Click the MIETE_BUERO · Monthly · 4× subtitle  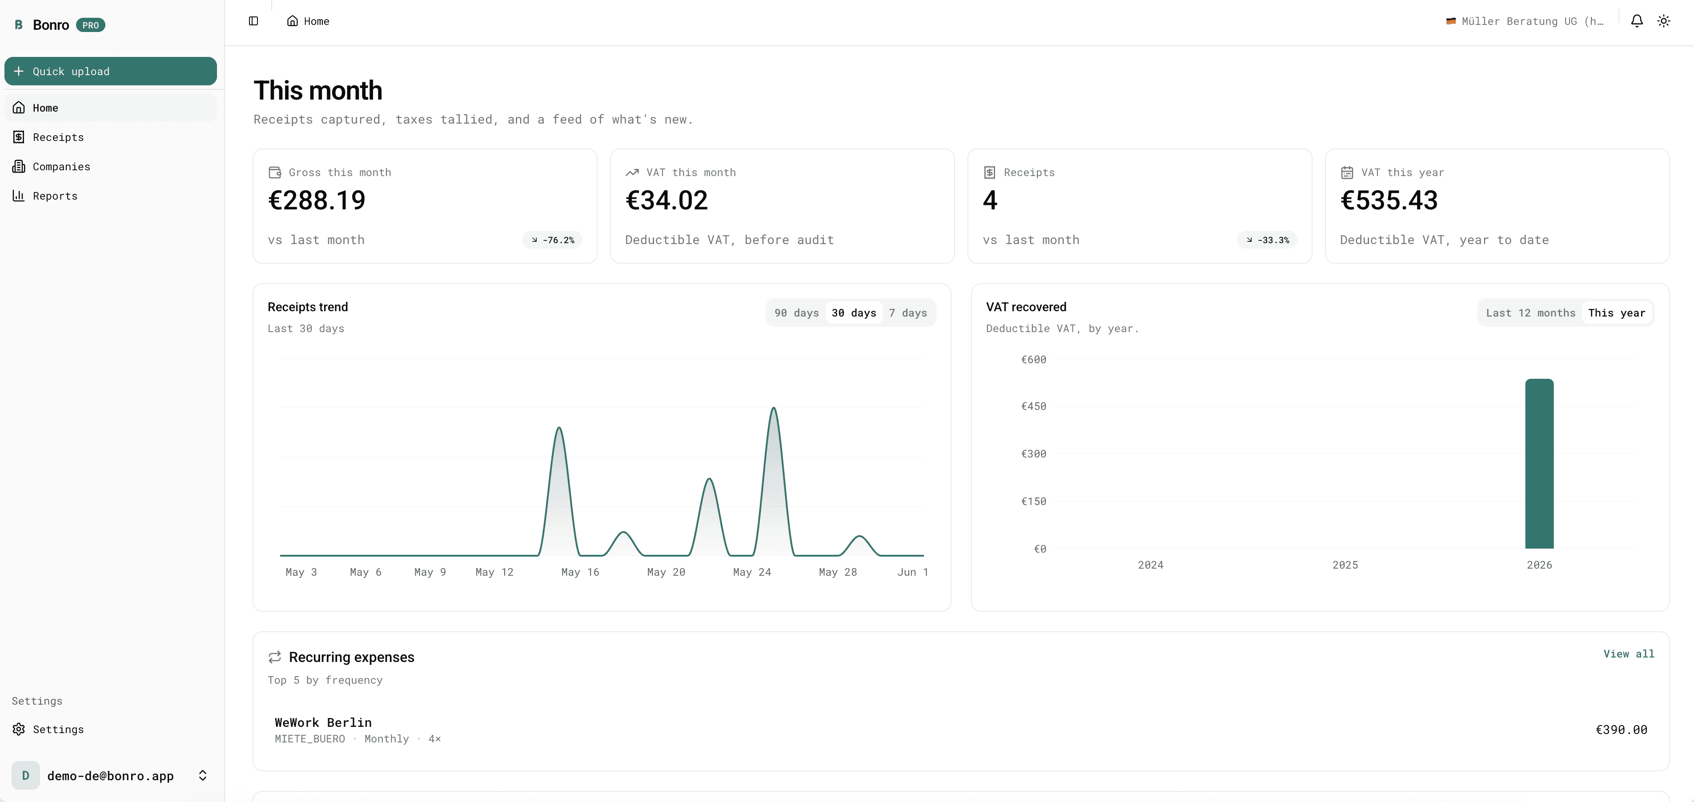[358, 739]
